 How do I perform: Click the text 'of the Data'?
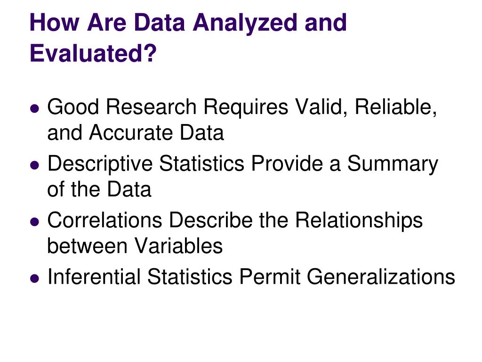tap(99, 189)
